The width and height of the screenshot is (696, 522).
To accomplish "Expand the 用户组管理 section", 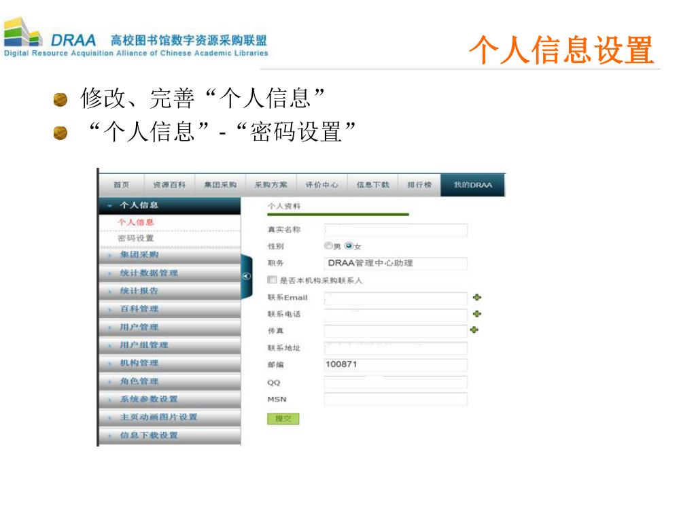I will click(x=169, y=345).
